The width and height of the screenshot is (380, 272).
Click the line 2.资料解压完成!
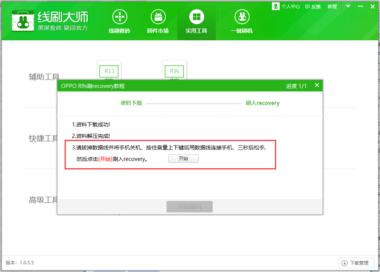coord(91,136)
